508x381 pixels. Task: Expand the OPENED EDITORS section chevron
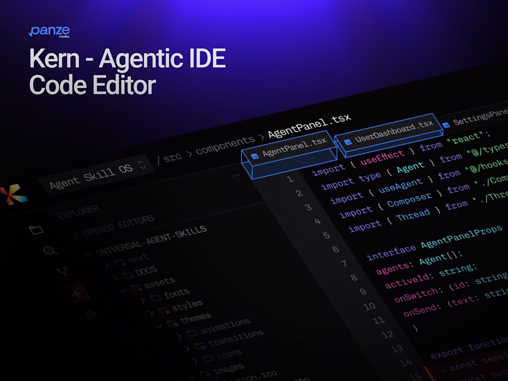[76, 235]
